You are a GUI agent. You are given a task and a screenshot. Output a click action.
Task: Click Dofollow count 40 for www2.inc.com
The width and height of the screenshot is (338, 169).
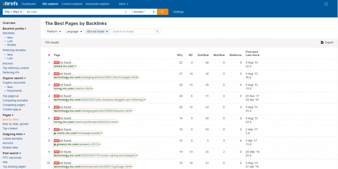click(x=207, y=63)
